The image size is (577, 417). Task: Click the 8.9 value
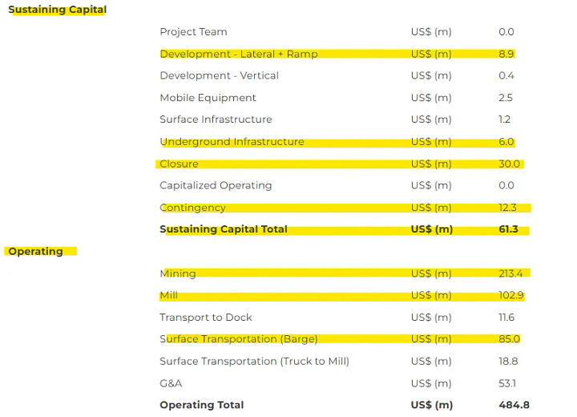(x=506, y=54)
